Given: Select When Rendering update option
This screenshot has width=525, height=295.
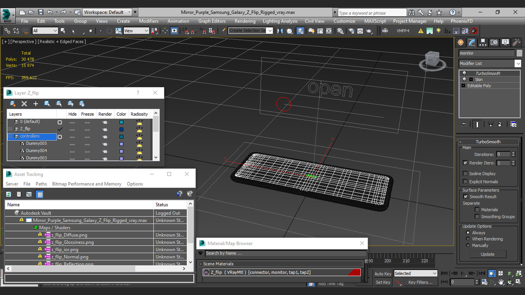Looking at the screenshot, I should 468,239.
